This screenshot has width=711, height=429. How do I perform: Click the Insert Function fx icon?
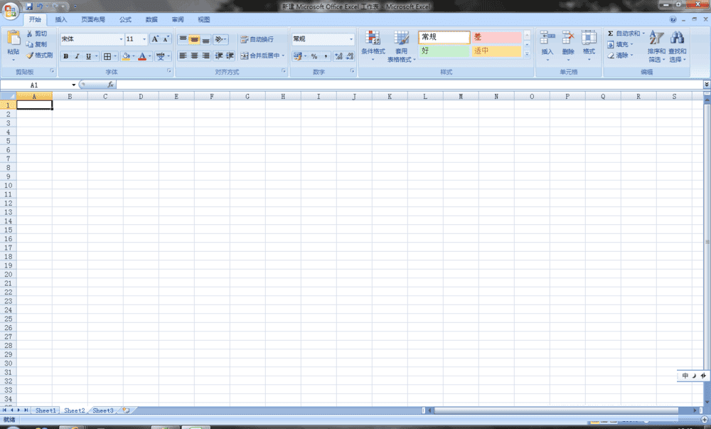pyautogui.click(x=110, y=85)
